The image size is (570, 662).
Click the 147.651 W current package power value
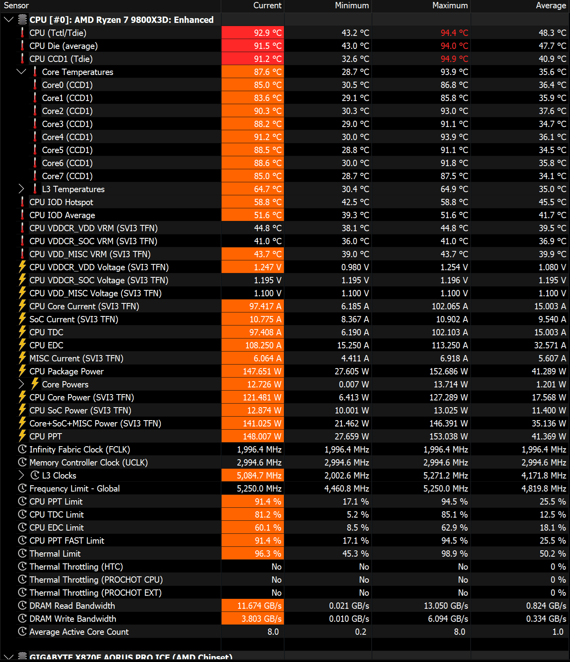(x=262, y=371)
